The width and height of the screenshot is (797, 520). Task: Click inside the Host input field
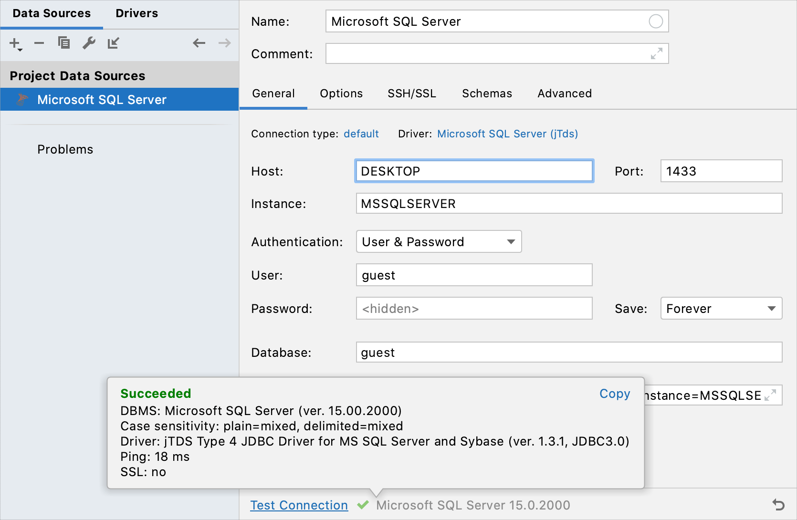[474, 171]
